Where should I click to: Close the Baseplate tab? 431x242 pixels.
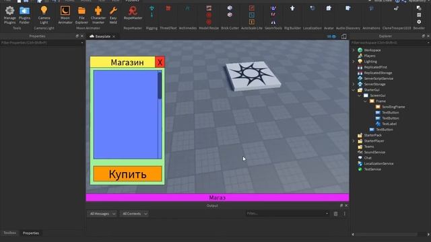pos(114,36)
